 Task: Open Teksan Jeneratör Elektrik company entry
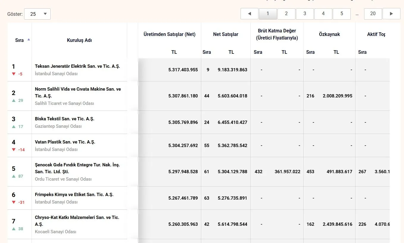pos(77,66)
